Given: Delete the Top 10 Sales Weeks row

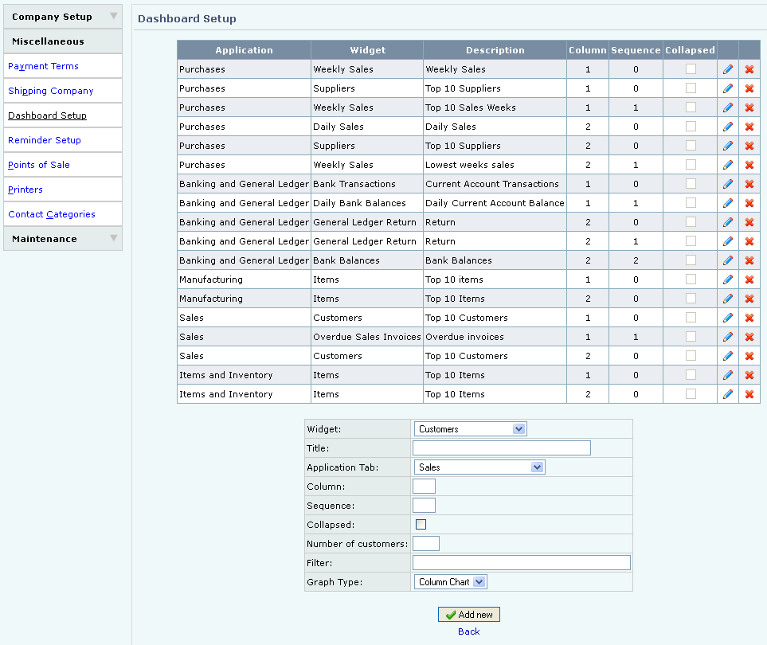Looking at the screenshot, I should 749,107.
